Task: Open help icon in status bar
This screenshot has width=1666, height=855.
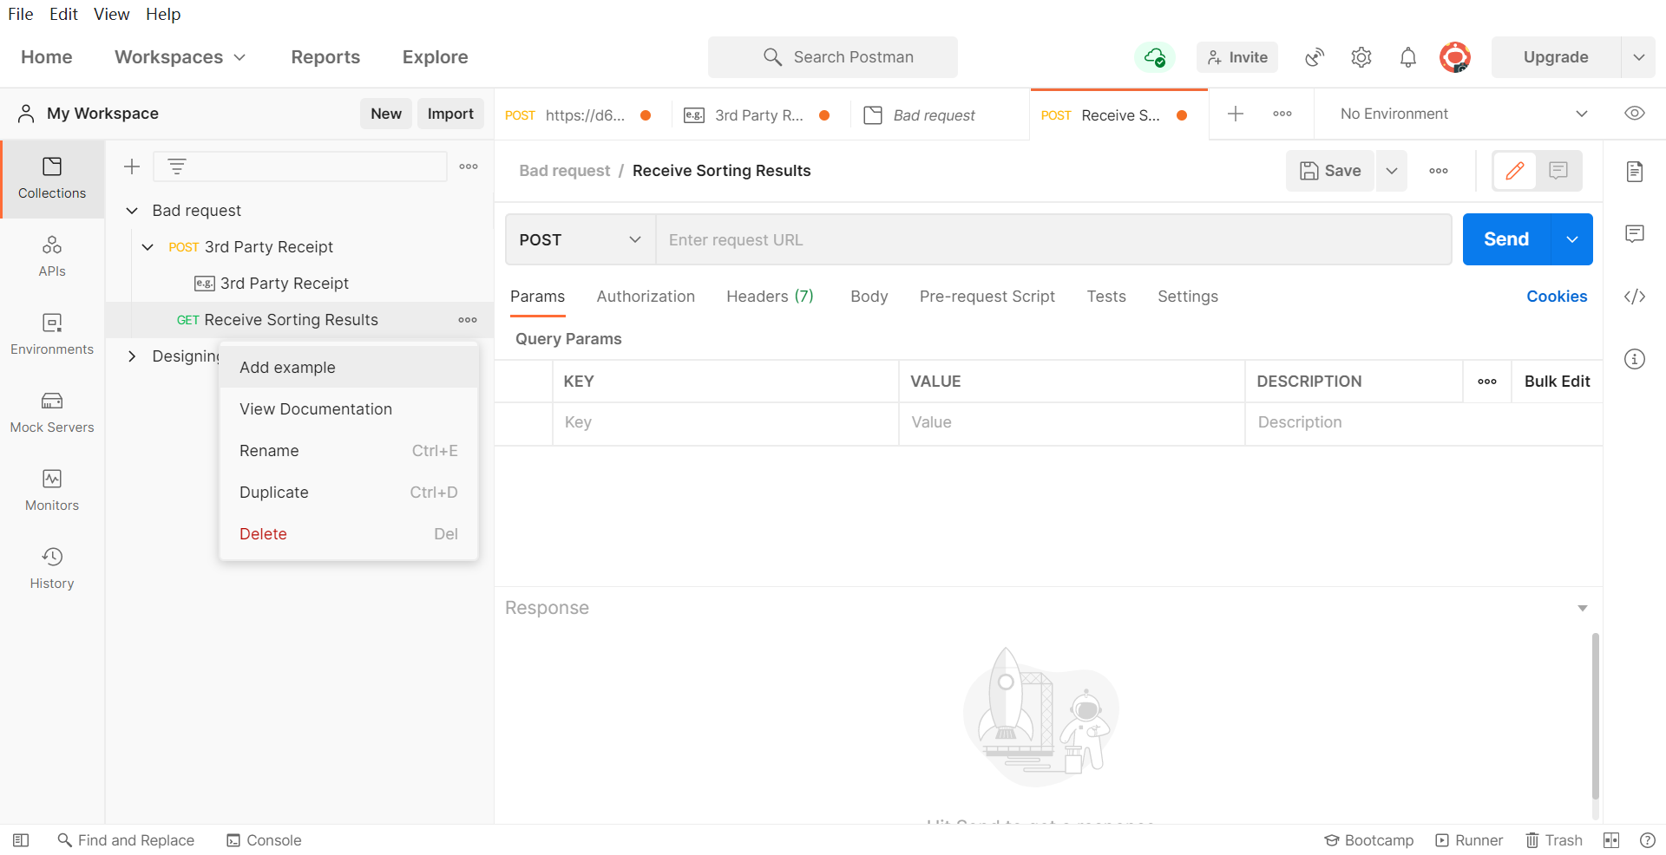Action: pos(1648,840)
